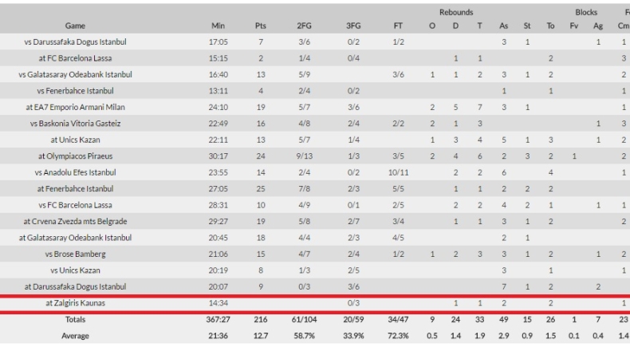Click the 2FG column header
This screenshot has width=630, height=359.
click(304, 26)
